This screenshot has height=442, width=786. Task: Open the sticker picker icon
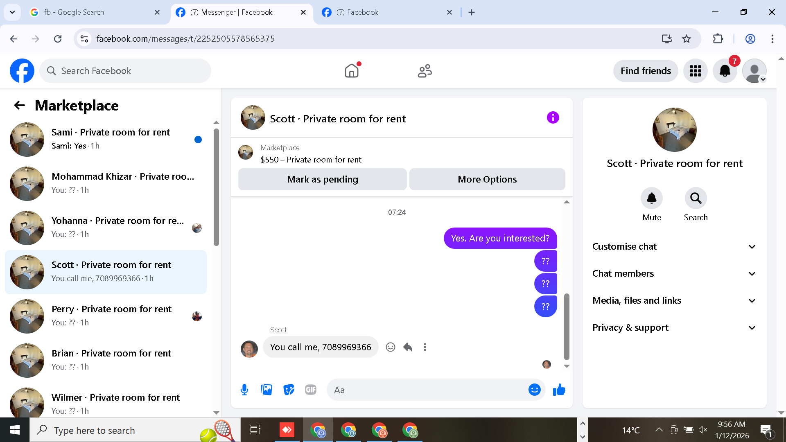click(x=289, y=390)
